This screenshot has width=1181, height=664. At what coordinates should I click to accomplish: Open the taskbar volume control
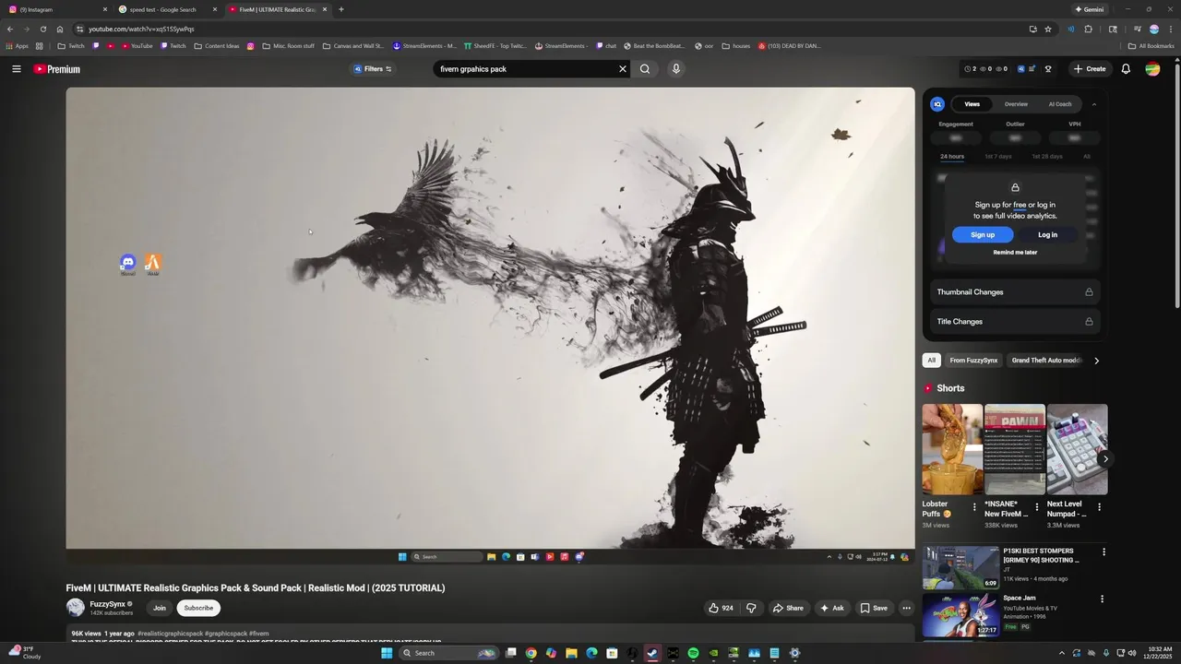click(x=1132, y=653)
